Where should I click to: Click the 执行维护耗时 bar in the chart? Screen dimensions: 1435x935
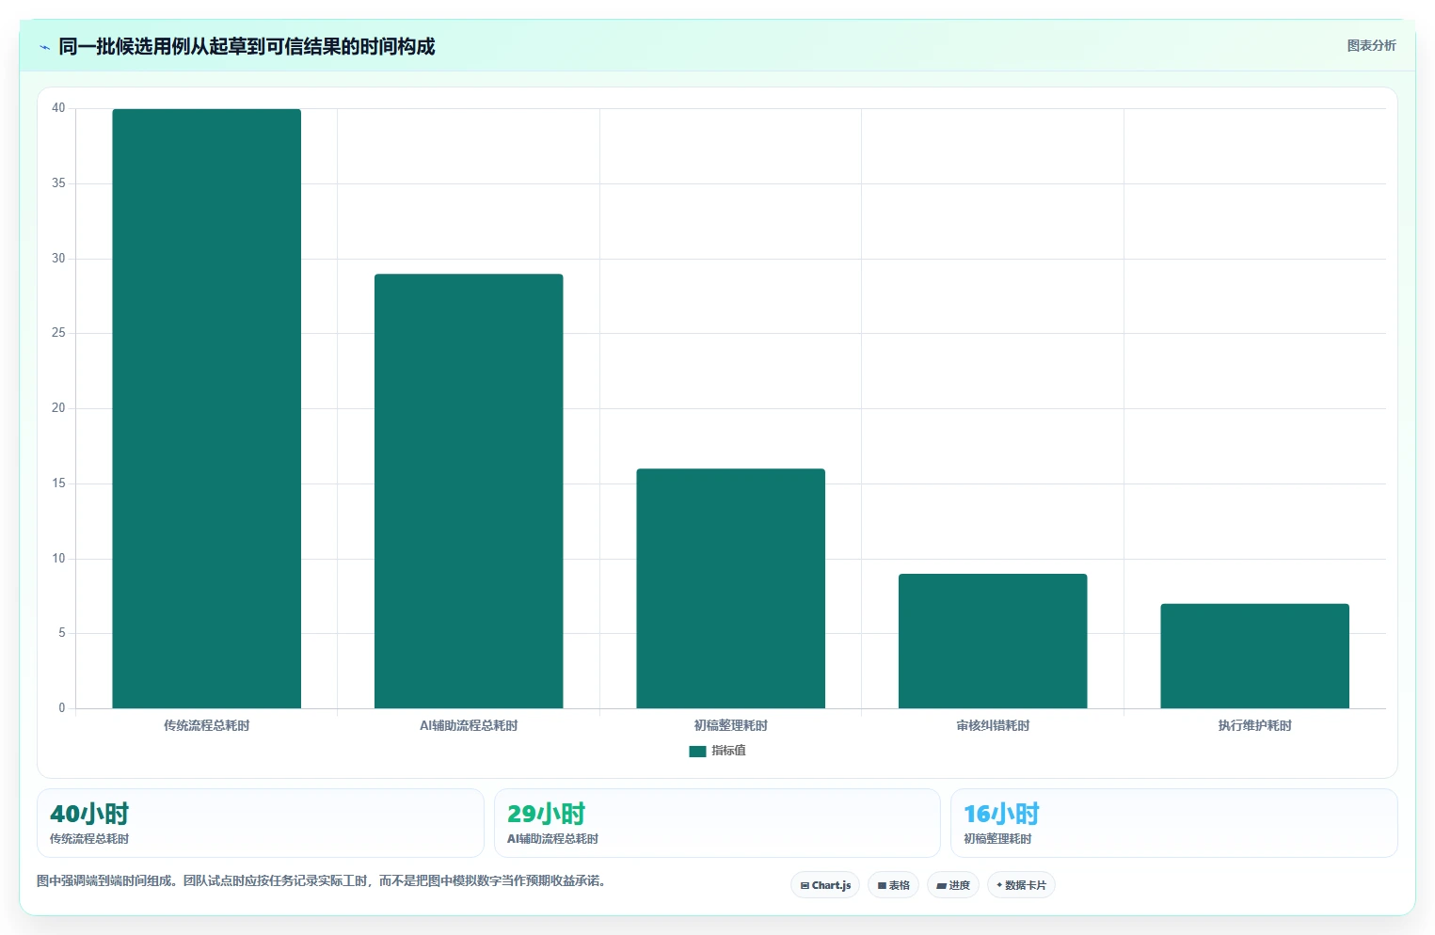tap(1254, 656)
